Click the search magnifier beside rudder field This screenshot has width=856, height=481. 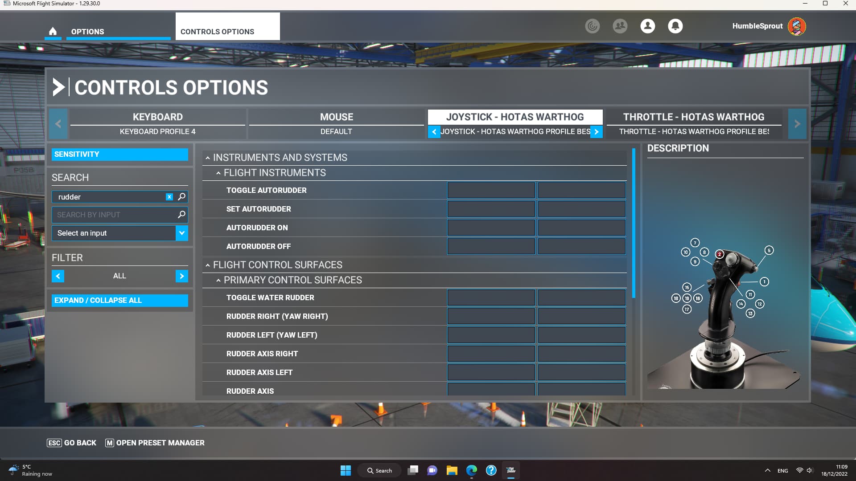181,196
